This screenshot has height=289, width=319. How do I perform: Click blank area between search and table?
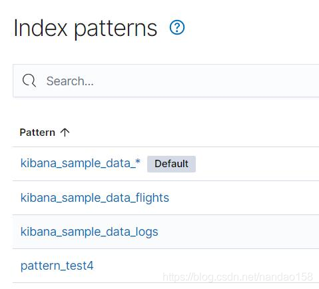pyautogui.click(x=166, y=109)
